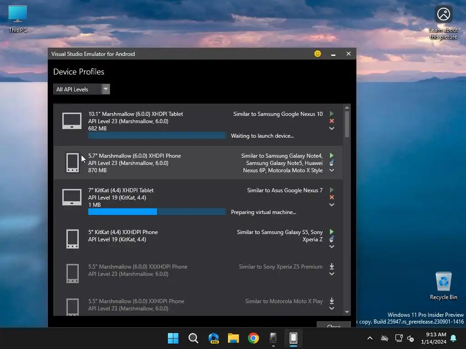Open the All API Levels dropdown
This screenshot has height=349, width=466.
coord(81,89)
